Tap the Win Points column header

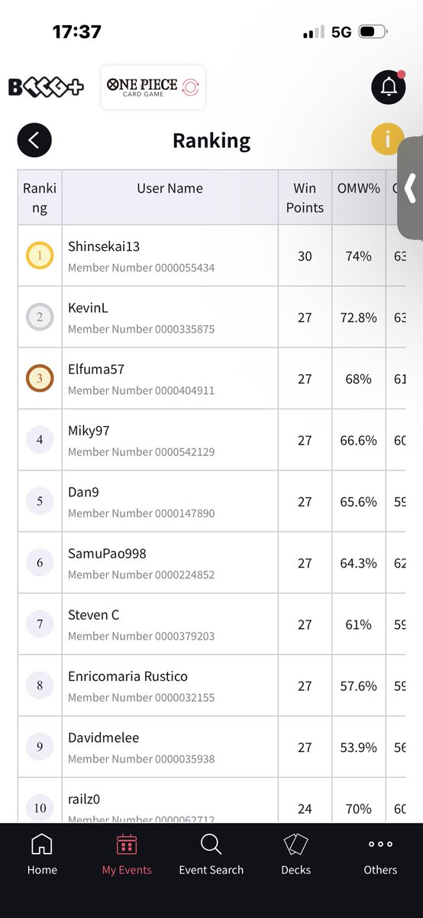coord(305,197)
